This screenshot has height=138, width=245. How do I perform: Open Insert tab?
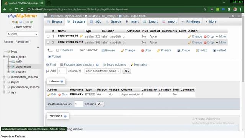pyautogui.click(x=132, y=21)
